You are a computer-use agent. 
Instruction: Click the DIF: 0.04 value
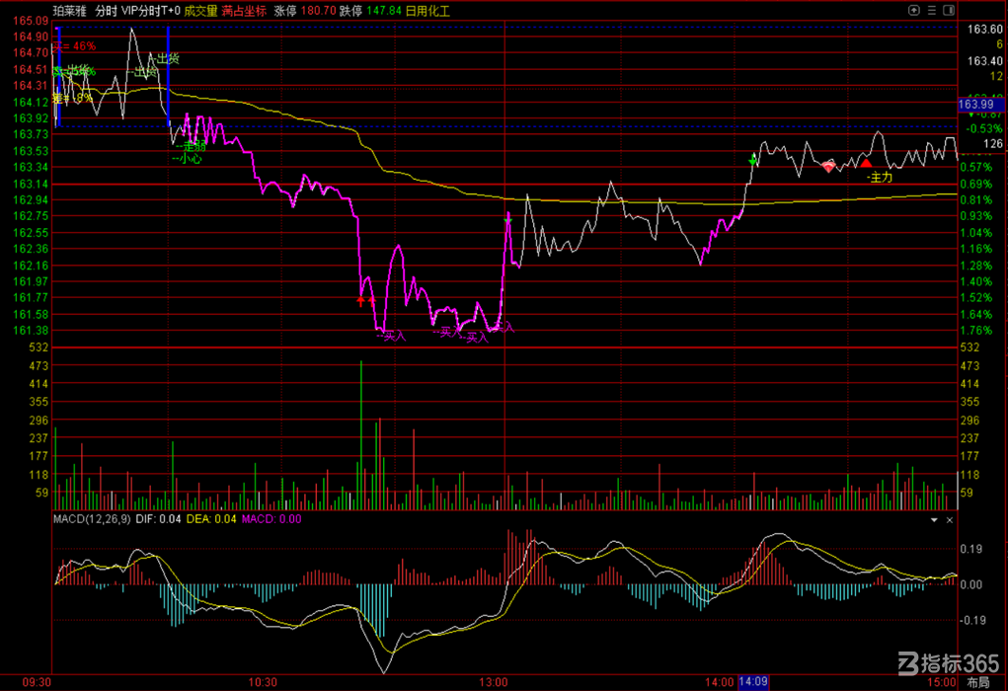[x=158, y=518]
